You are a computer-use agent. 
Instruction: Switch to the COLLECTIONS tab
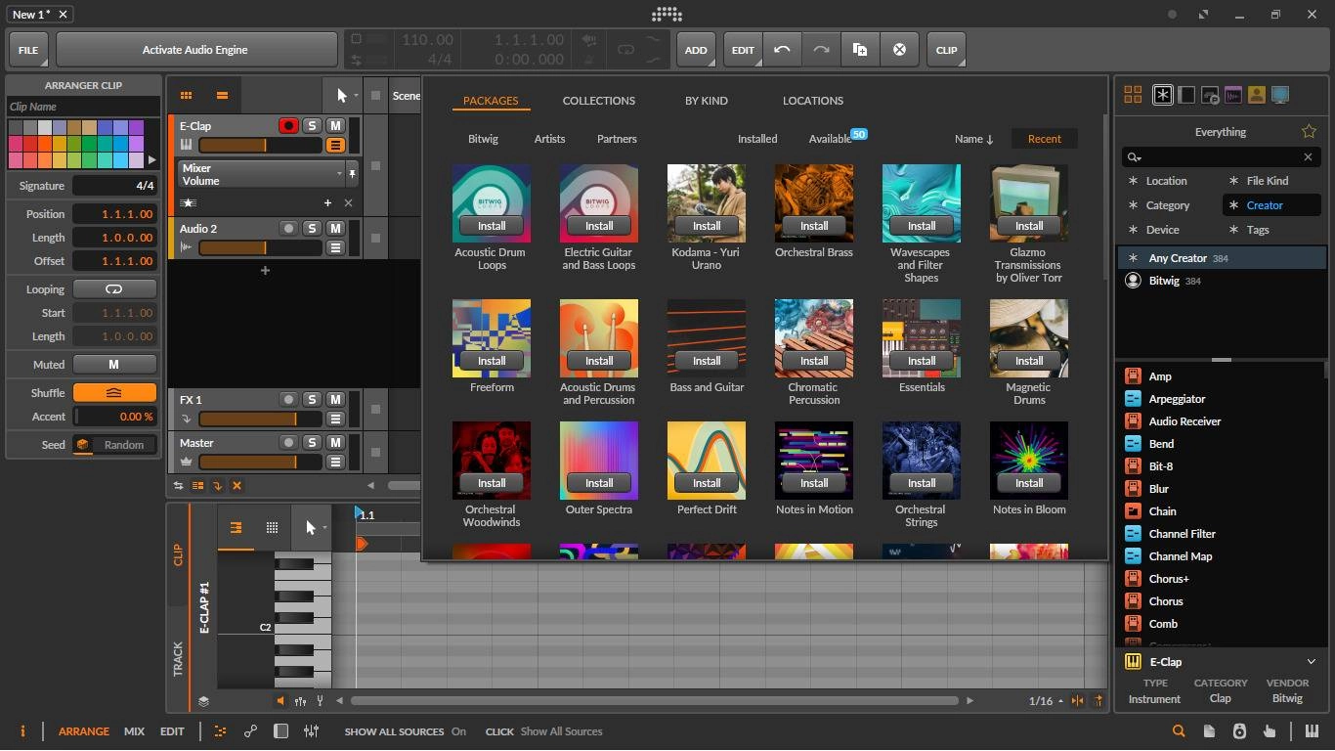[598, 101]
